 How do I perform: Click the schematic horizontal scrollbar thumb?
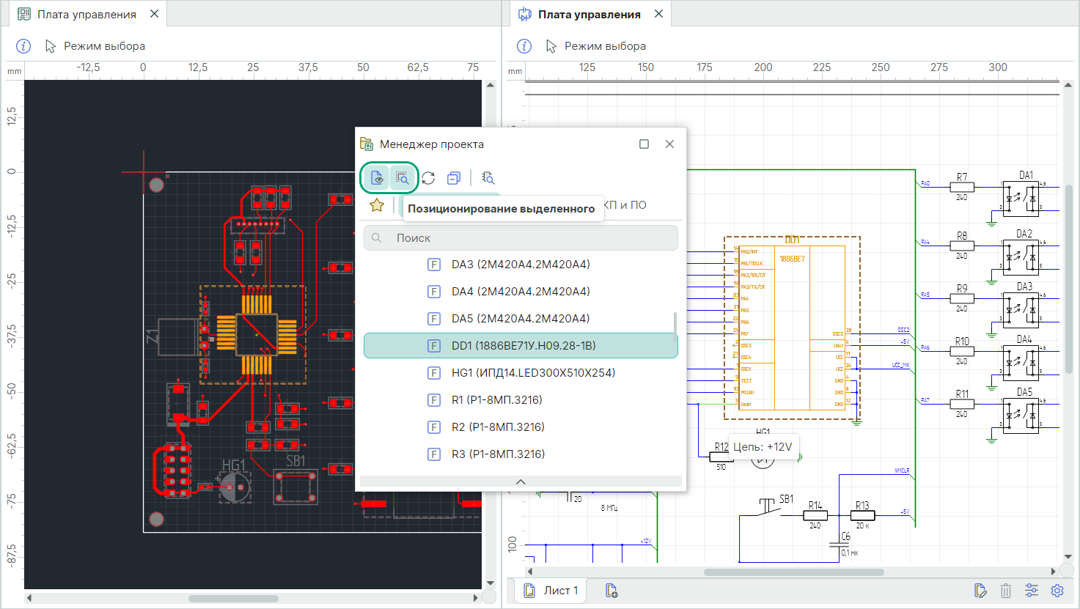(793, 572)
